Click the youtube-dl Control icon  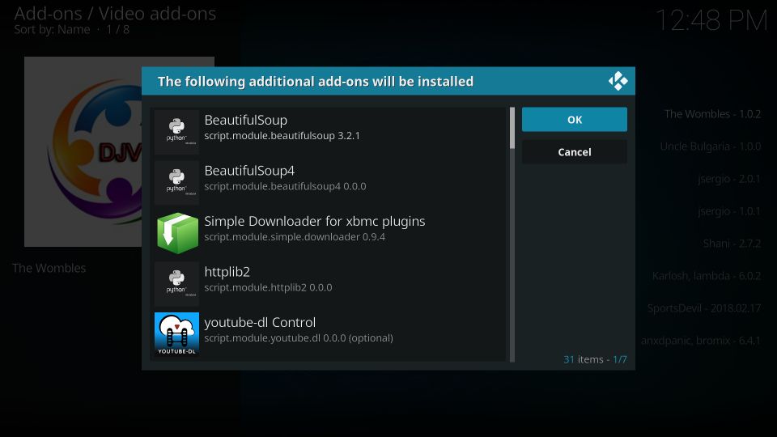(x=176, y=334)
